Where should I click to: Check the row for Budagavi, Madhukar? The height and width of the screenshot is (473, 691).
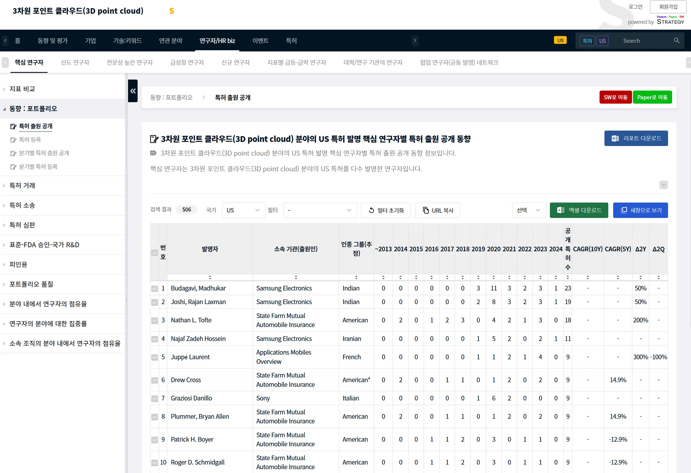click(x=155, y=289)
